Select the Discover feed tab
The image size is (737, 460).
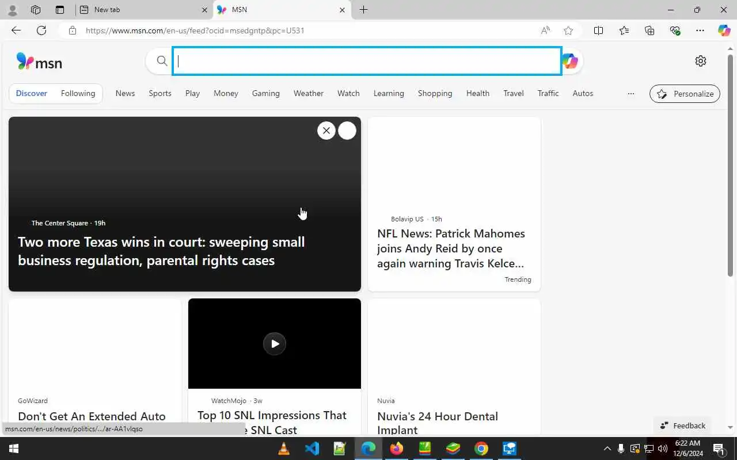(32, 93)
